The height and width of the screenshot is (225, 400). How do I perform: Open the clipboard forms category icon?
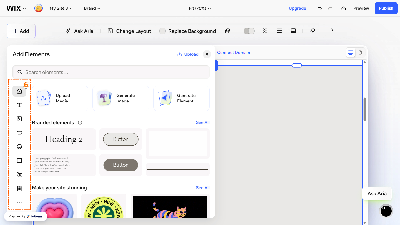(19, 188)
